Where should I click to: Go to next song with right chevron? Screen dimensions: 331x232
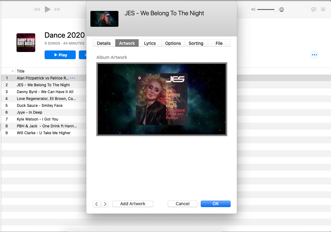(105, 204)
